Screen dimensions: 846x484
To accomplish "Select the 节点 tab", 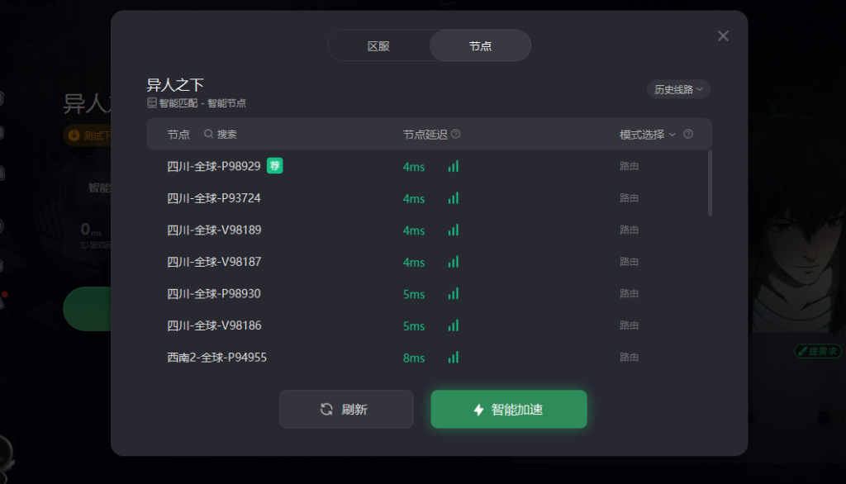I will pos(480,46).
